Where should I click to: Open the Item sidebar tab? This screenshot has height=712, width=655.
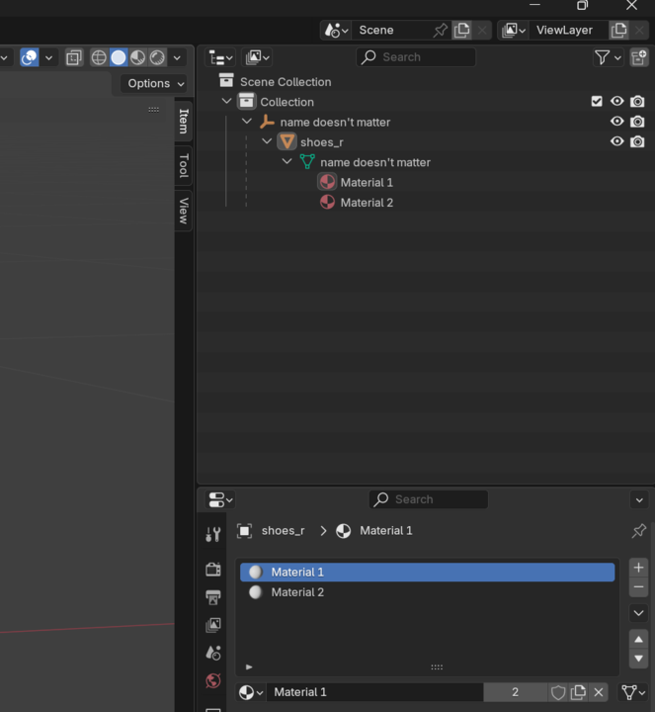pyautogui.click(x=183, y=122)
